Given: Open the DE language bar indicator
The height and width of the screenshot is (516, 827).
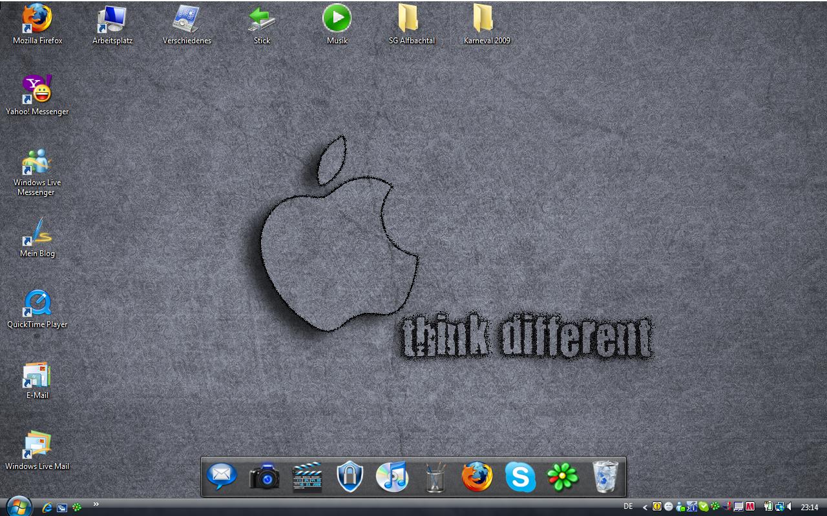Looking at the screenshot, I should pyautogui.click(x=628, y=506).
